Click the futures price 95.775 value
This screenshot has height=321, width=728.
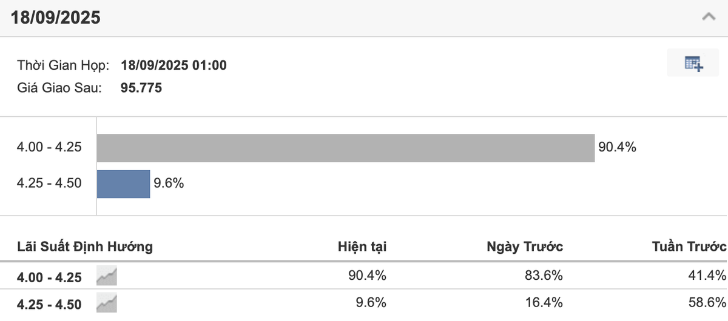click(x=141, y=88)
